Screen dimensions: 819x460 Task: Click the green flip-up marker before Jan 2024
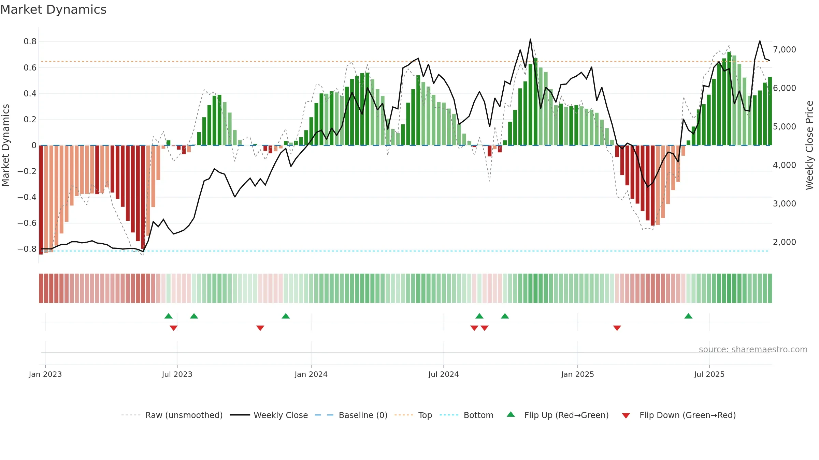click(x=286, y=316)
